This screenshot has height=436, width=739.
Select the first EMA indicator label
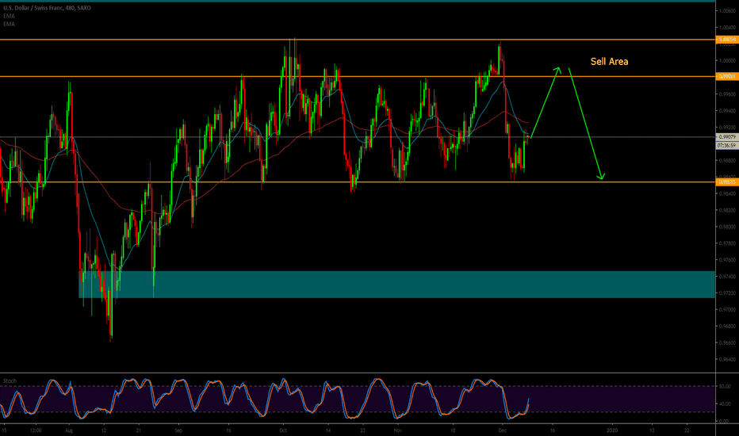pos(9,17)
